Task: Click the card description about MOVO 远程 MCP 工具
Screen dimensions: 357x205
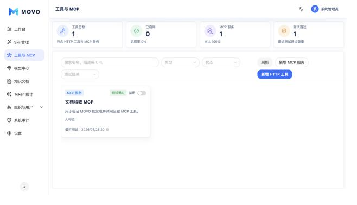Action: [x=102, y=111]
